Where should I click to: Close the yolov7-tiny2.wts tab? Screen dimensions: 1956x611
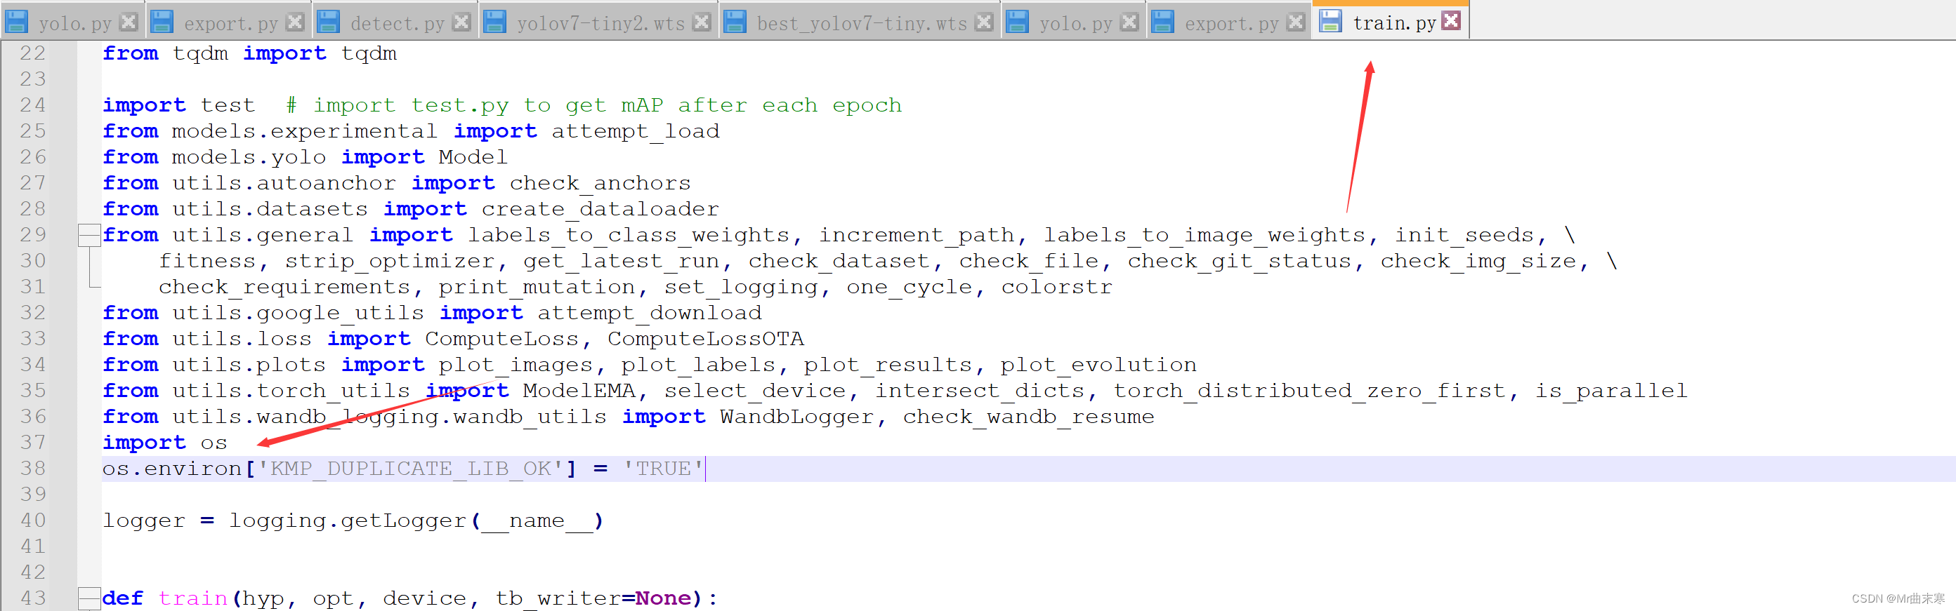click(702, 22)
